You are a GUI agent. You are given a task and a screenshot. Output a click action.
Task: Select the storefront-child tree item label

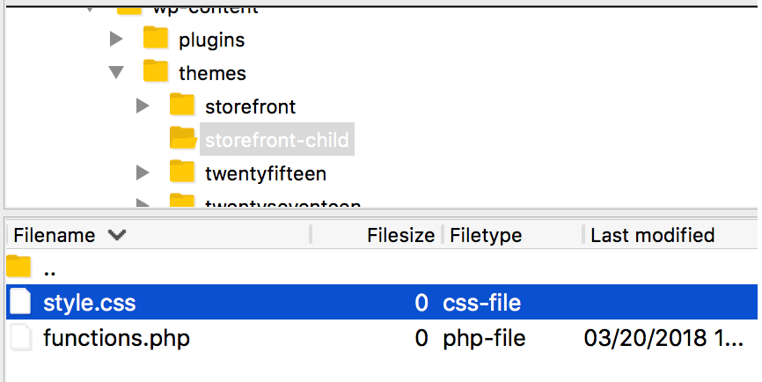[276, 139]
